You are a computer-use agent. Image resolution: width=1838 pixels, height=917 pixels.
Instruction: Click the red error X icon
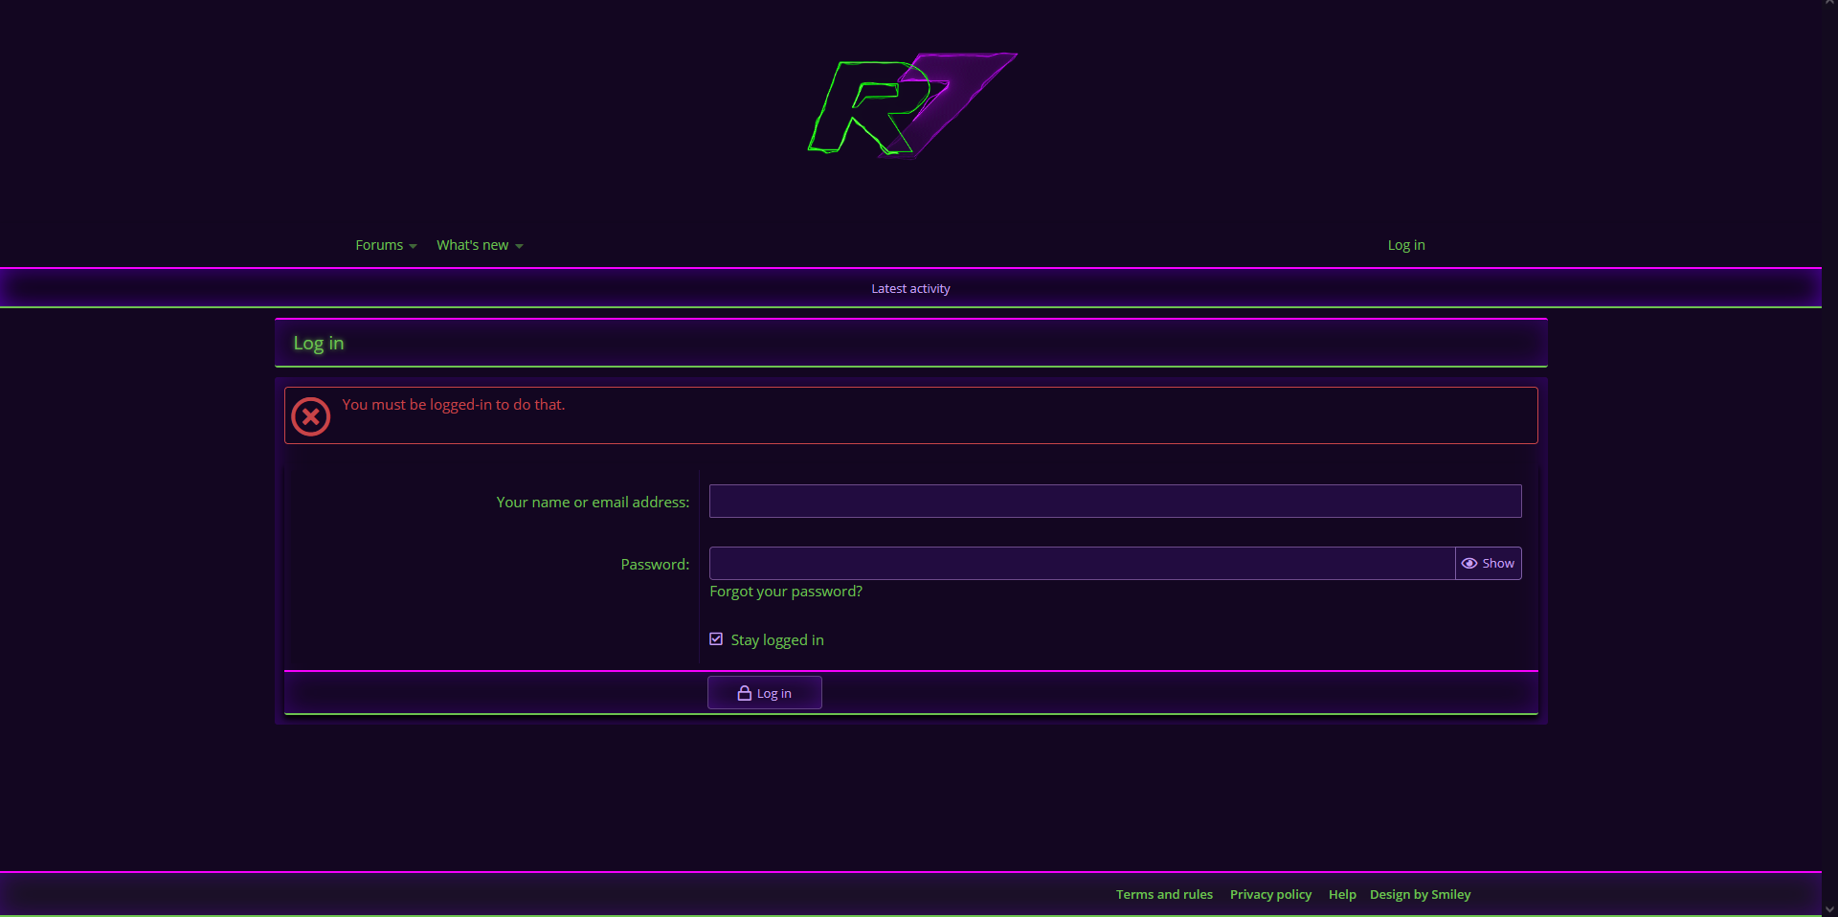click(x=311, y=416)
